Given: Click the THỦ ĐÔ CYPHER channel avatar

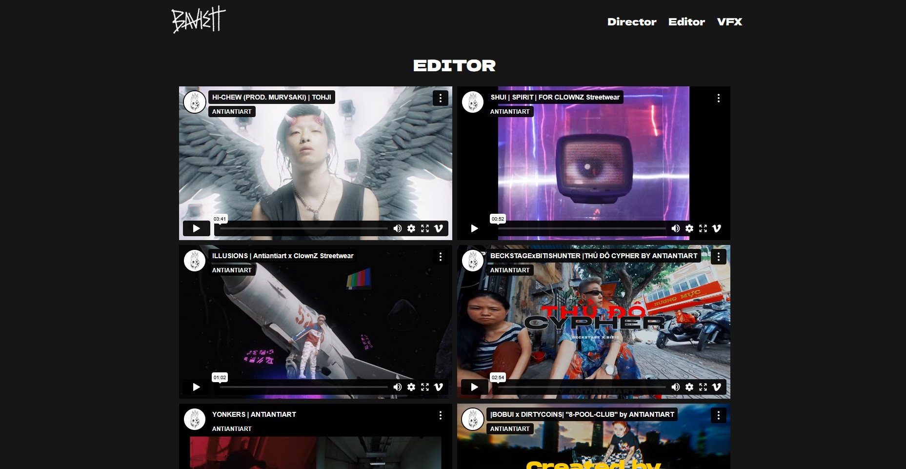Looking at the screenshot, I should 472,261.
